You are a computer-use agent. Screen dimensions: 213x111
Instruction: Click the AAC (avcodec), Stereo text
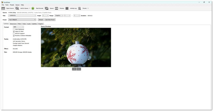coord(19,41)
